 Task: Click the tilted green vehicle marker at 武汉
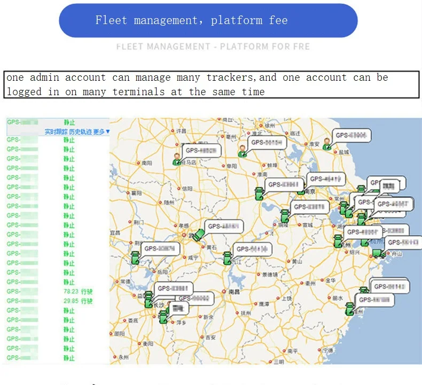pyautogui.click(x=199, y=235)
